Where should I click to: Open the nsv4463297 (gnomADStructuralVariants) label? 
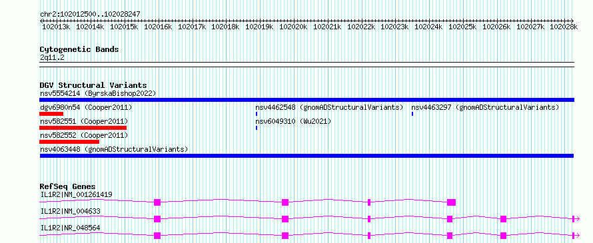[x=485, y=107]
